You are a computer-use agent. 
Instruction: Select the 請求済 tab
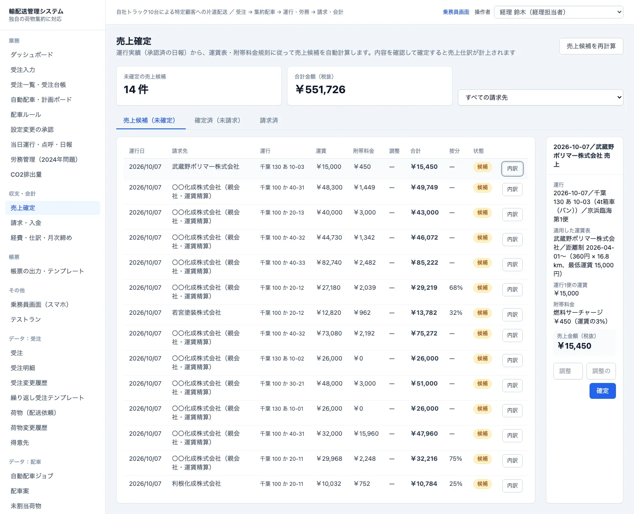coord(269,120)
